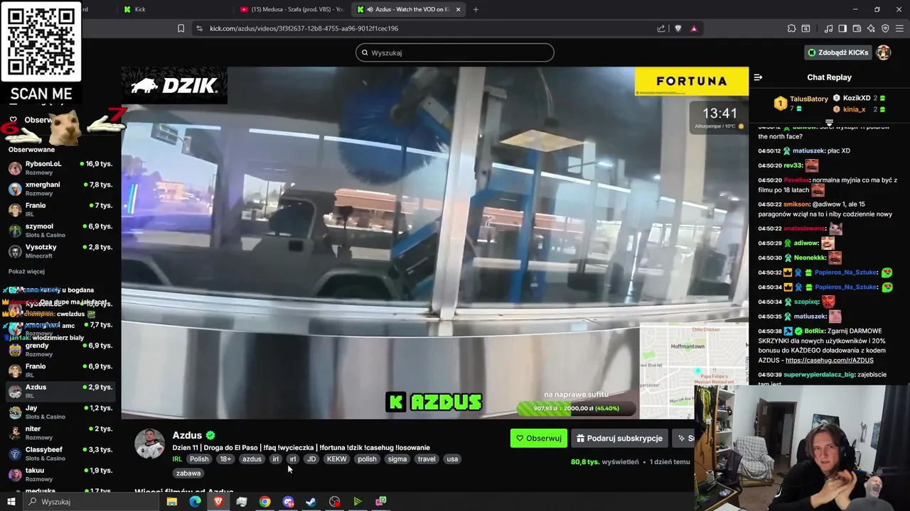Open Google Chrome from taskbar
910x511 pixels.
click(264, 502)
